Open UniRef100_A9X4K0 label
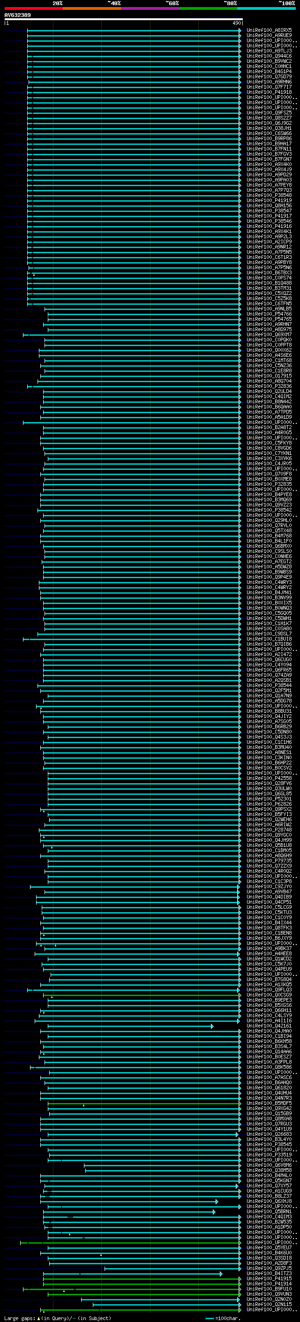 pyautogui.click(x=269, y=164)
